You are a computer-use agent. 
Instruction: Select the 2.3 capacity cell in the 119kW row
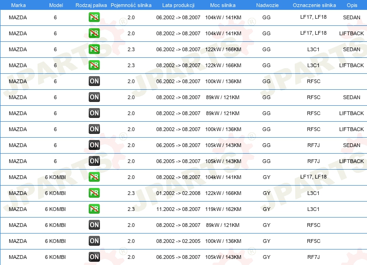131,209
